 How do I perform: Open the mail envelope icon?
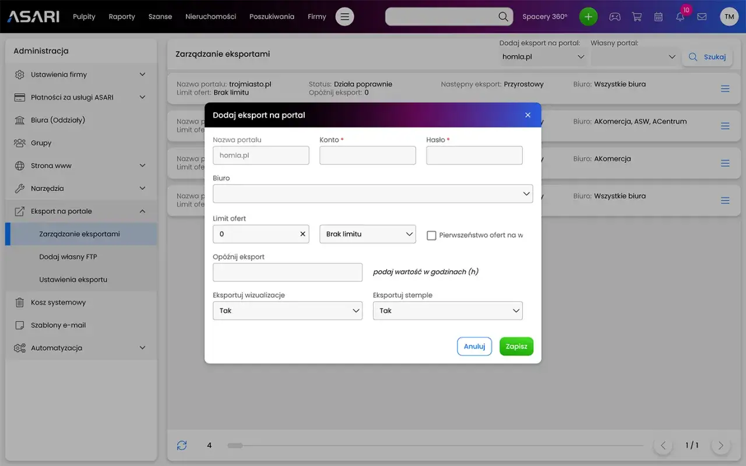pos(702,17)
